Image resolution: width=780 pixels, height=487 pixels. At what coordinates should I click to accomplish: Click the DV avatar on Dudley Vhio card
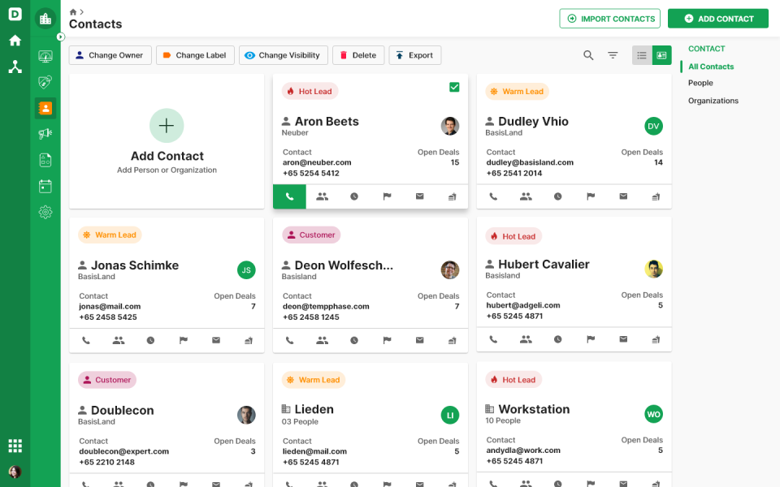pyautogui.click(x=653, y=127)
